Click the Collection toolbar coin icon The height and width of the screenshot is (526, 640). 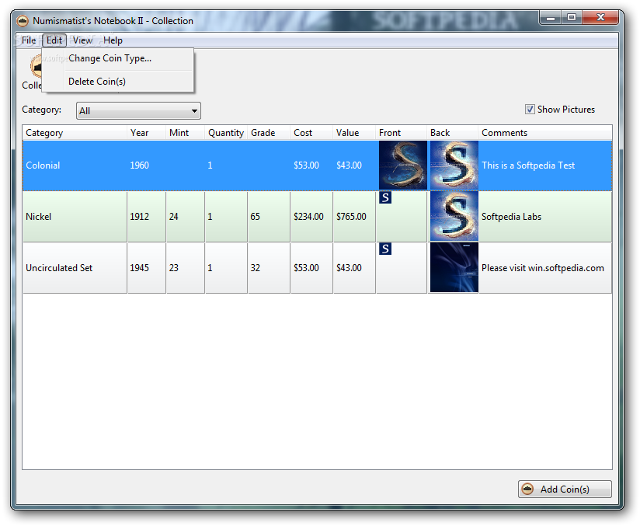coord(36,67)
